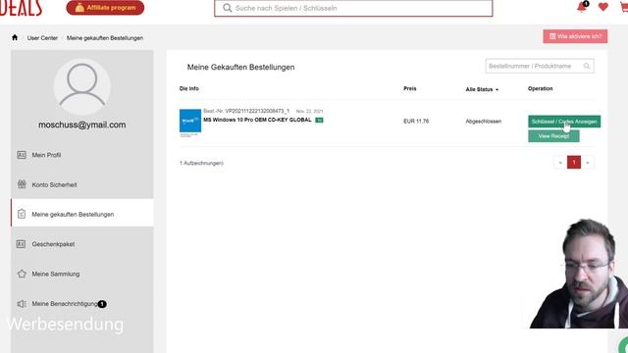Image resolution: width=628 pixels, height=353 pixels.
Task: Click Meine gekauften Bestellungen breadcrumb
Action: [x=105, y=38]
